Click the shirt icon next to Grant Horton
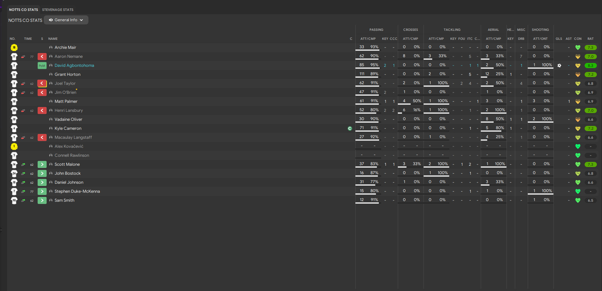The width and height of the screenshot is (602, 291). [x=14, y=75]
